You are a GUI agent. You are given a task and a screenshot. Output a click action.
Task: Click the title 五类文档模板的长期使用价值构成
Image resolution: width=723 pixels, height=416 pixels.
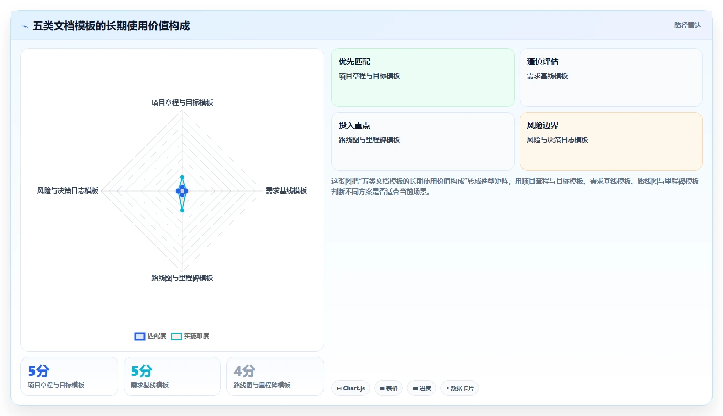[111, 26]
